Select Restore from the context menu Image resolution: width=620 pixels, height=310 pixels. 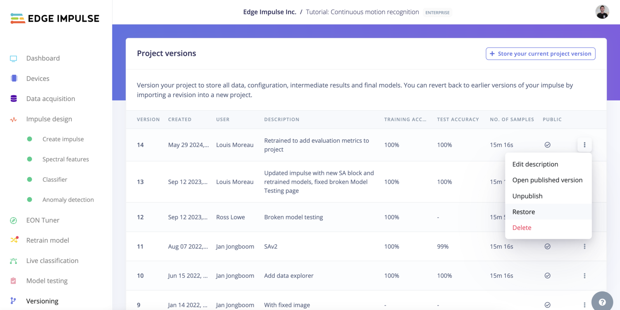pos(524,212)
